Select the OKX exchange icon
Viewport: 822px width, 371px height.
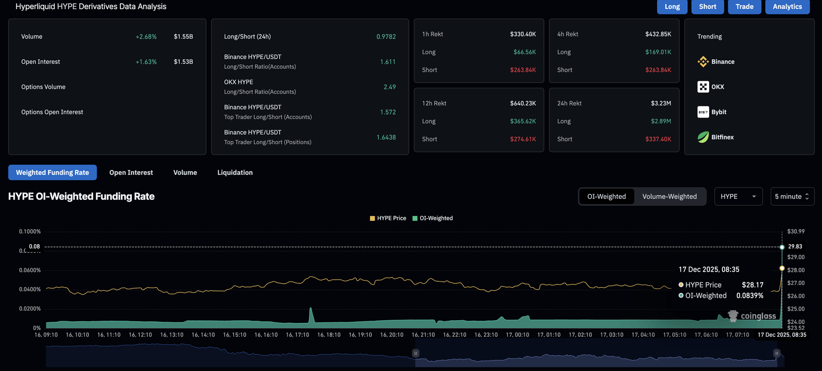point(703,86)
